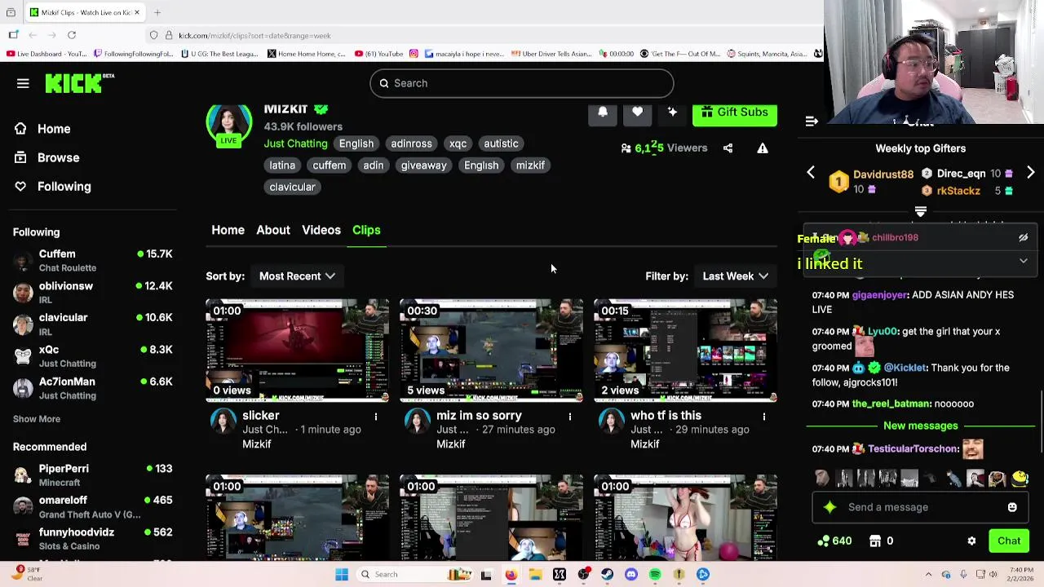Open Steam from the taskbar
This screenshot has width=1044, height=587.
(607, 575)
